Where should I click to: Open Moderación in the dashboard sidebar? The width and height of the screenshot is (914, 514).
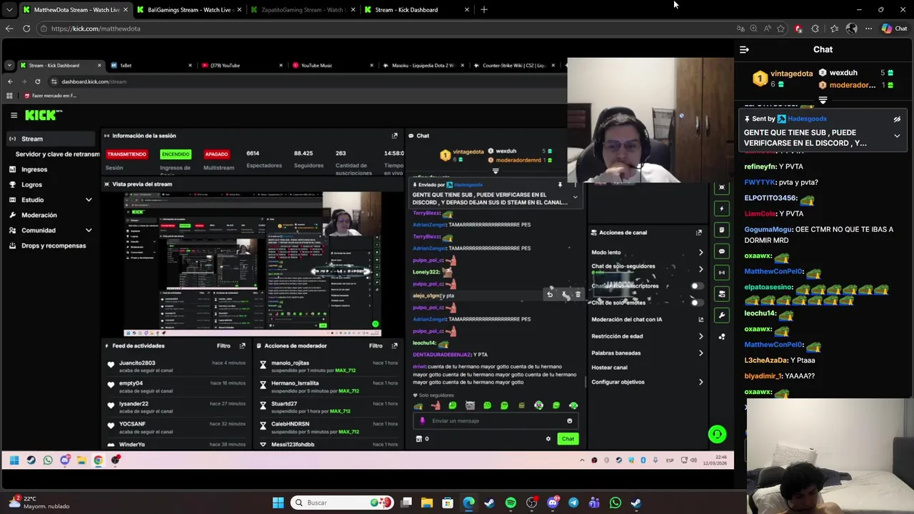tap(39, 215)
